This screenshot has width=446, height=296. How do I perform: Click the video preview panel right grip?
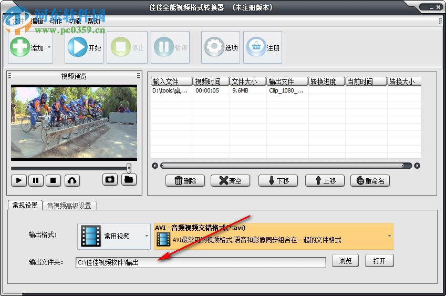138,76
